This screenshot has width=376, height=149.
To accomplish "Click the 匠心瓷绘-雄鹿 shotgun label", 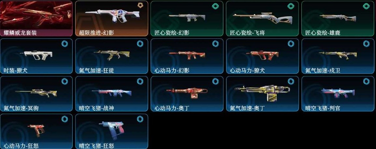I will (323, 33).
